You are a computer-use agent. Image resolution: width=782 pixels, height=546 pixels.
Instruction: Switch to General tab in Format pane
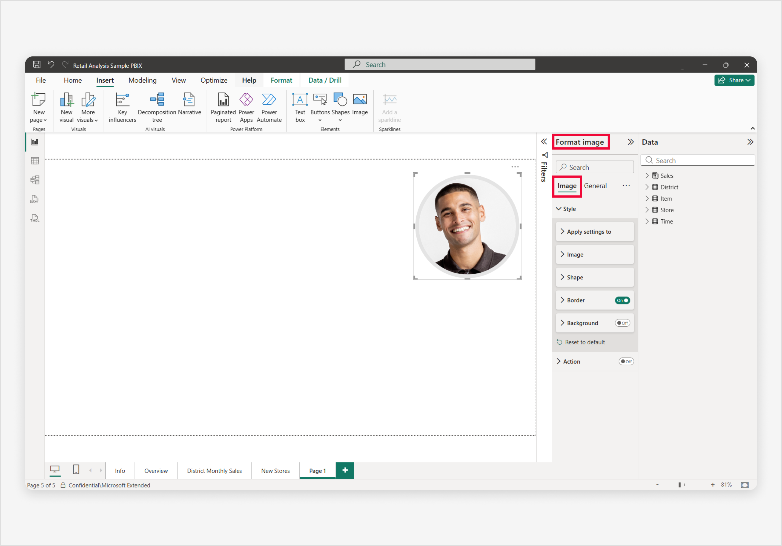[595, 186]
